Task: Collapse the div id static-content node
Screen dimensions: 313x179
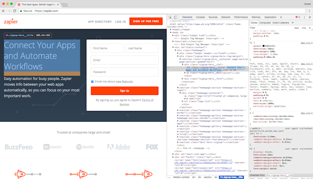Action: (173, 47)
